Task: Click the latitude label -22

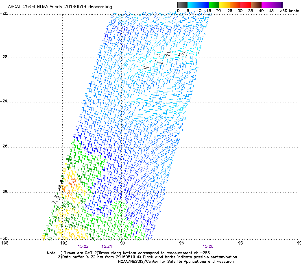Action: coord(4,57)
